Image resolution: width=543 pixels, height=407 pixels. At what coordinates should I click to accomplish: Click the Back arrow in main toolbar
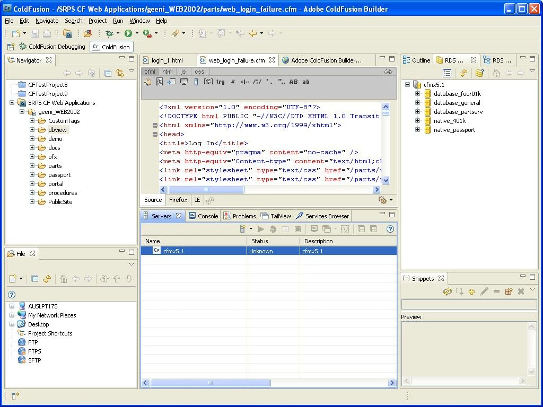coord(253,33)
